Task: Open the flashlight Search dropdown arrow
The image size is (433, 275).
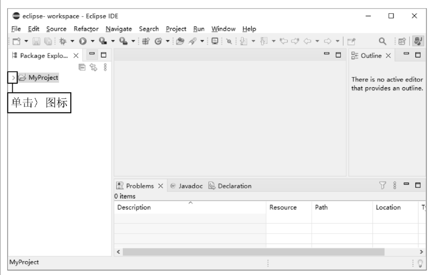Action: coord(202,41)
